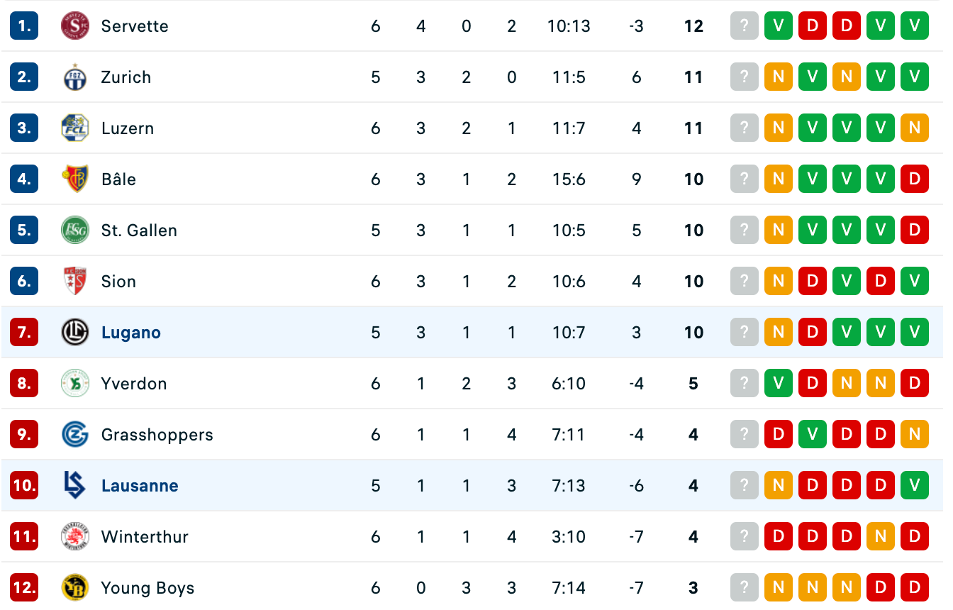Click Bâle's red D latest result badge
Screen dimensions: 953x610
point(915,179)
